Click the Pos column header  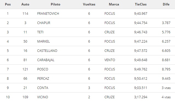[x=8, y=4]
